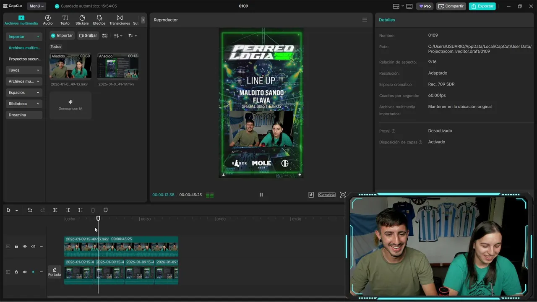
Task: Click the Pro upgrade button
Action: click(425, 6)
